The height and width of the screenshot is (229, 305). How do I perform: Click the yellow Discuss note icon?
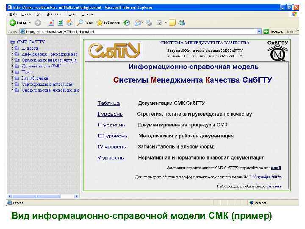point(172,23)
